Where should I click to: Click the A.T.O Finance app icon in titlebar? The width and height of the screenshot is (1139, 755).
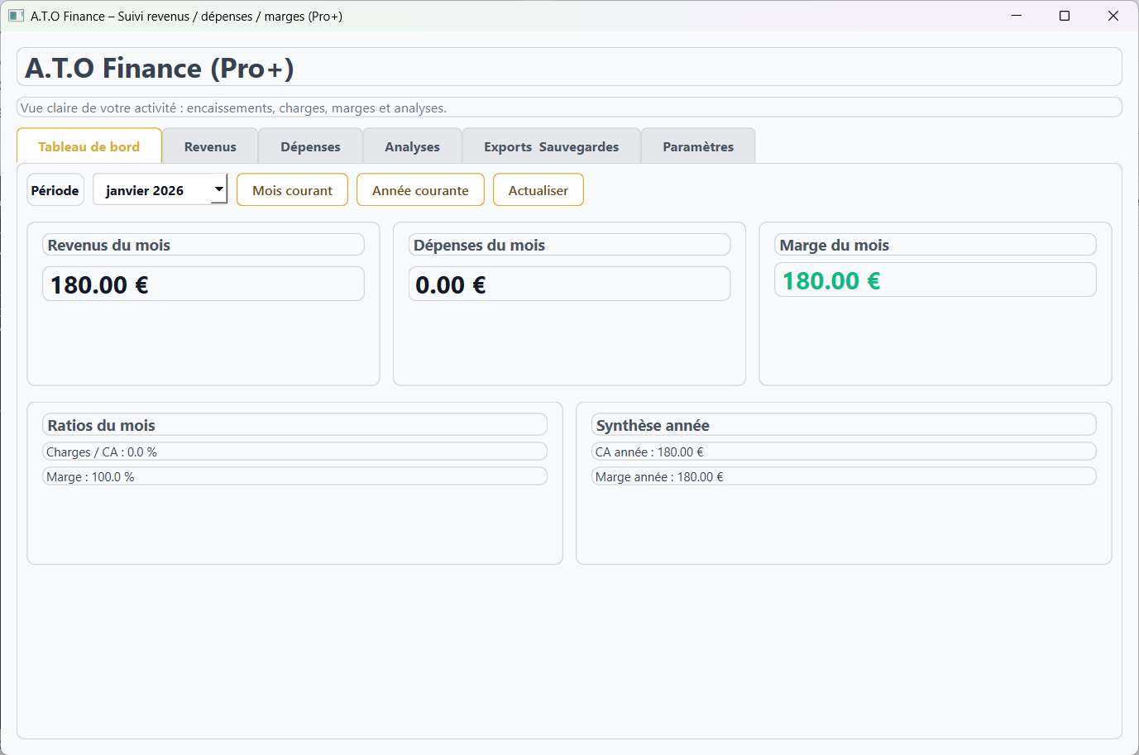[x=17, y=16]
